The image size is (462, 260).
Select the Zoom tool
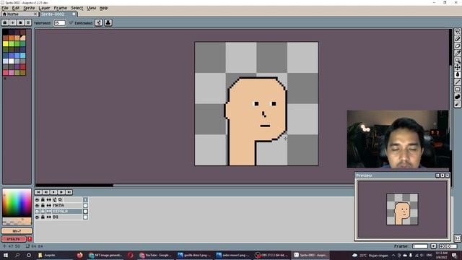pyautogui.click(x=457, y=61)
